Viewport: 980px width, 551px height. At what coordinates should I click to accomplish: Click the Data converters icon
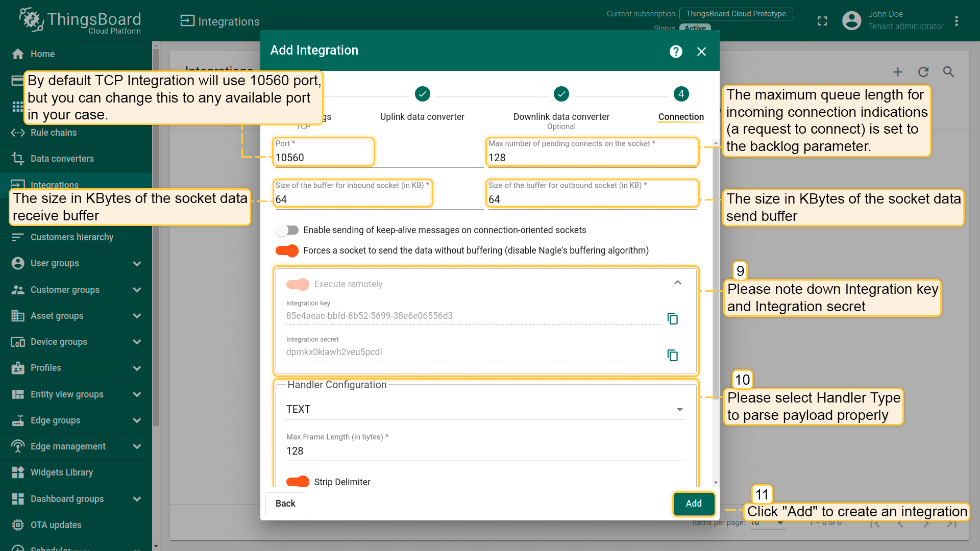[18, 159]
